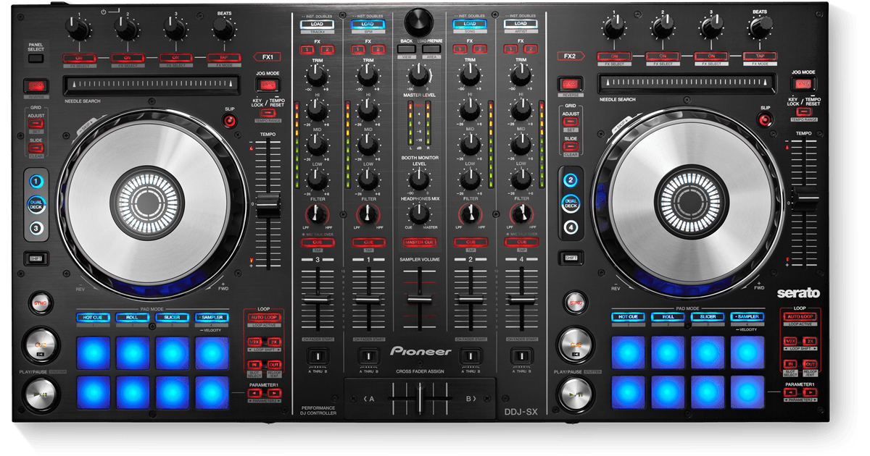Click PARAMETER1 right arrow on right deck

[x=811, y=392]
